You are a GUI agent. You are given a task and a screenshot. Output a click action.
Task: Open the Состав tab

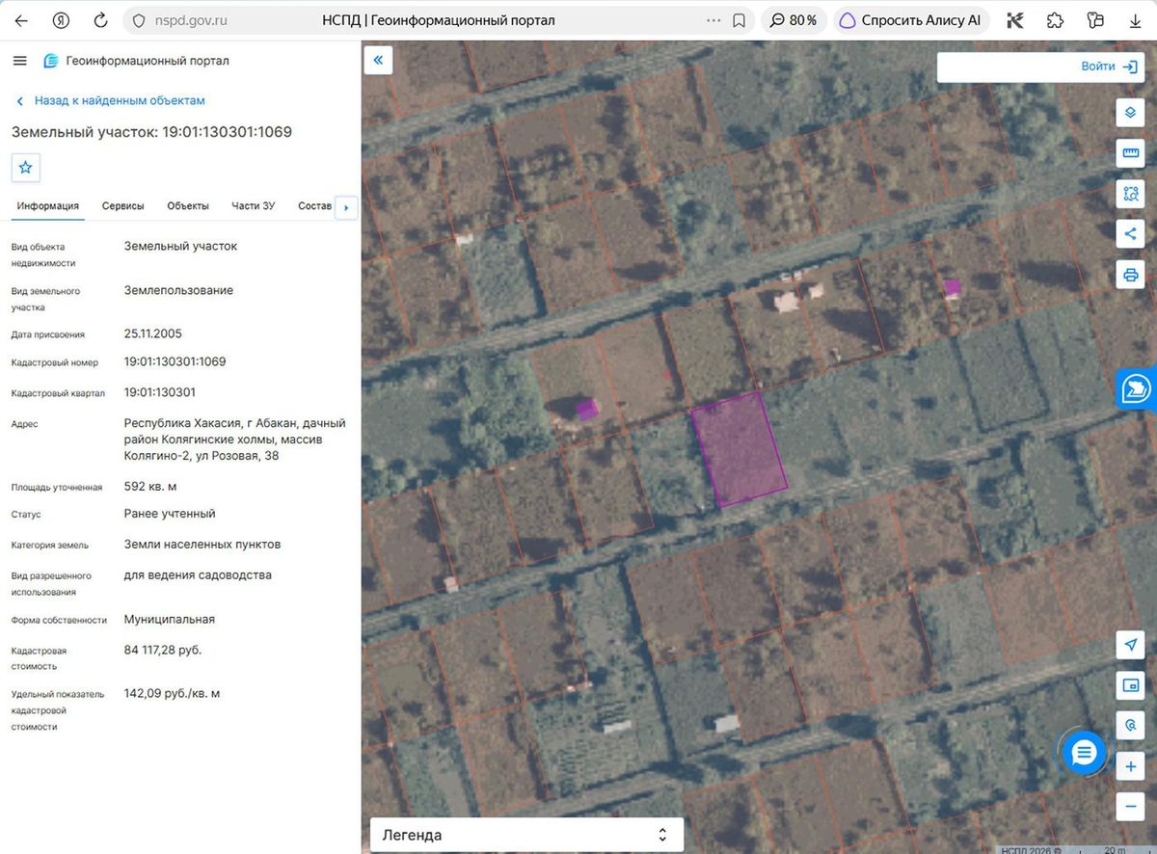point(314,206)
